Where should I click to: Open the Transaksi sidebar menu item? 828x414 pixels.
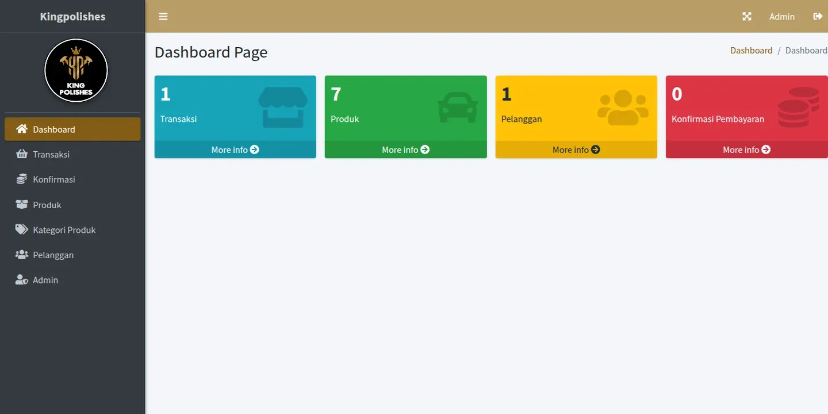[72, 154]
